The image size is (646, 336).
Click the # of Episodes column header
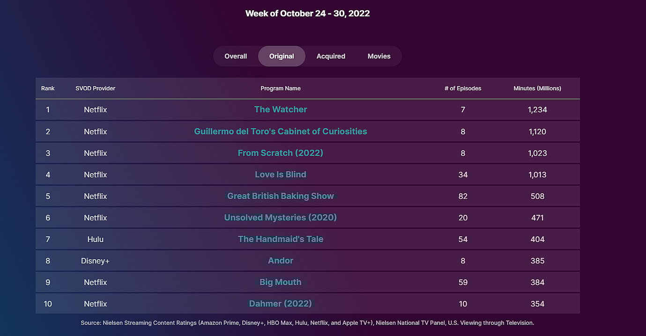pos(463,88)
